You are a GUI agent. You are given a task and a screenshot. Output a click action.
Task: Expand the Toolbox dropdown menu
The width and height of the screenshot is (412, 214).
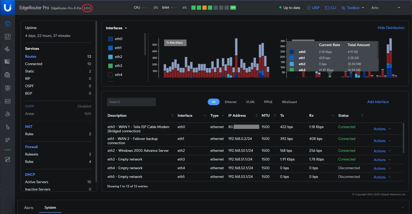click(x=353, y=8)
